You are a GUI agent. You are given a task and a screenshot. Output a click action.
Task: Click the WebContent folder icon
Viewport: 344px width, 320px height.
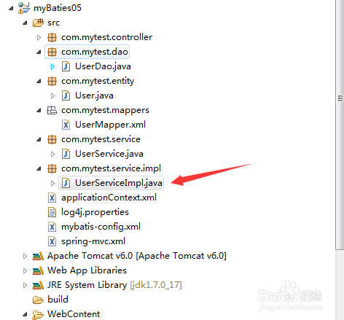click(38, 315)
